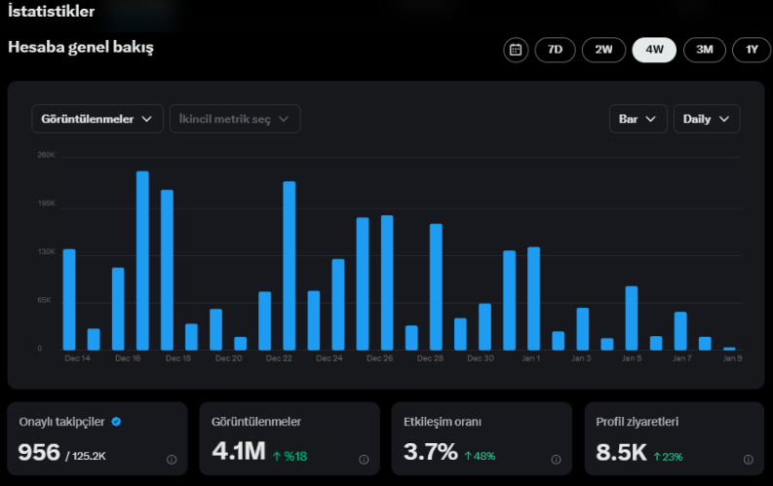Switch to the 1Y time range
This screenshot has height=486, width=773.
(752, 50)
